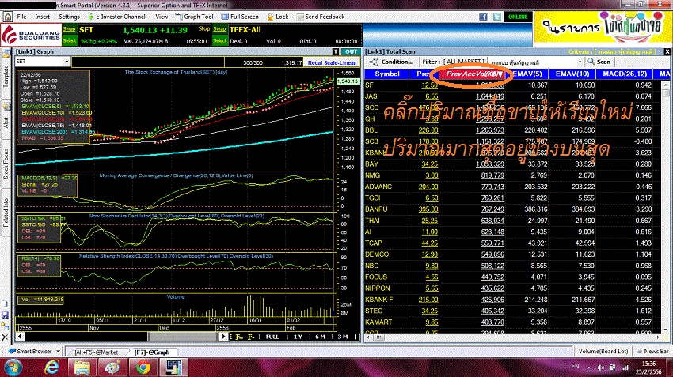This screenshot has width=673, height=377.
Task: Open the Stock Focus side tab
Action: [6, 164]
